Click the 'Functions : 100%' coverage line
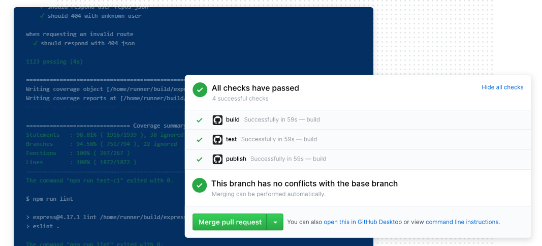The width and height of the screenshot is (542, 246). (78, 153)
